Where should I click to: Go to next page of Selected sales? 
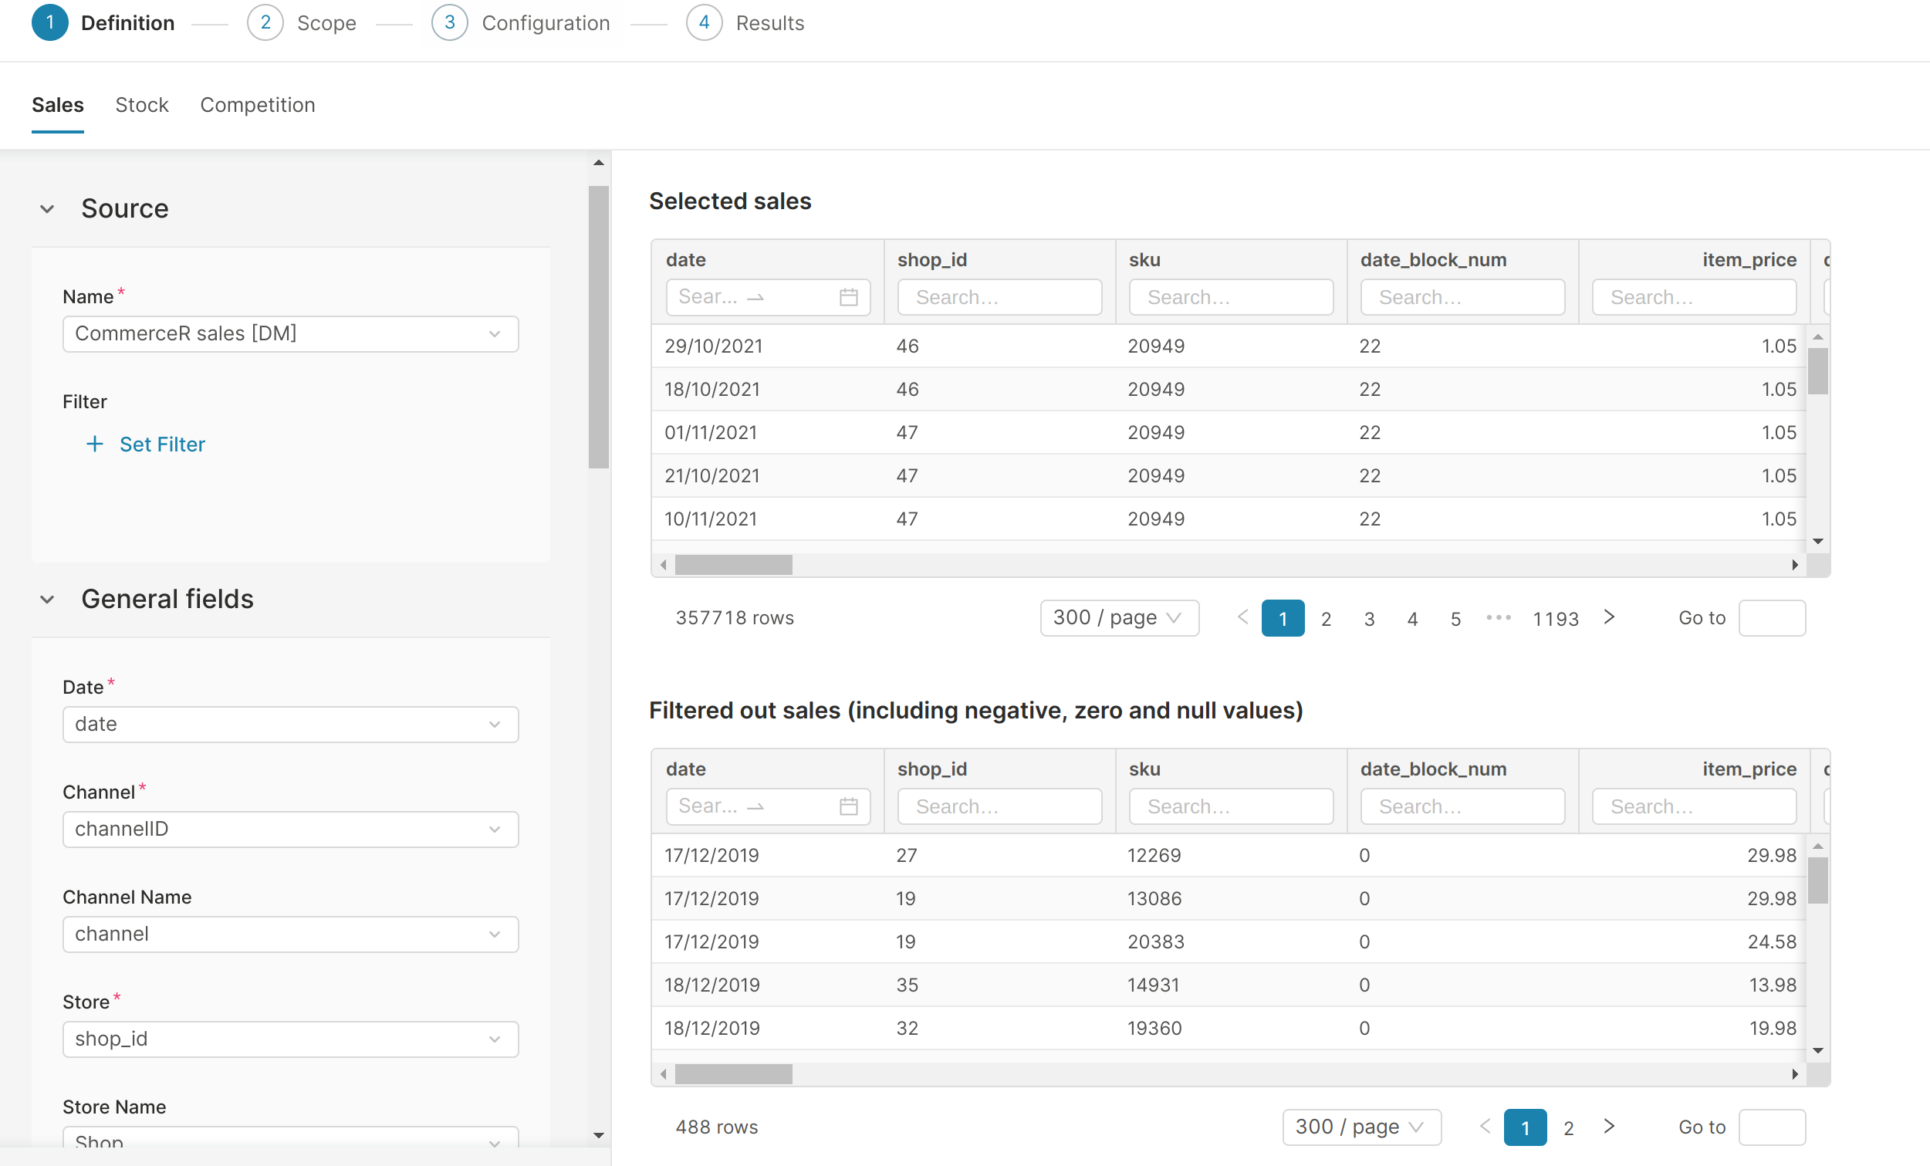coord(1609,617)
